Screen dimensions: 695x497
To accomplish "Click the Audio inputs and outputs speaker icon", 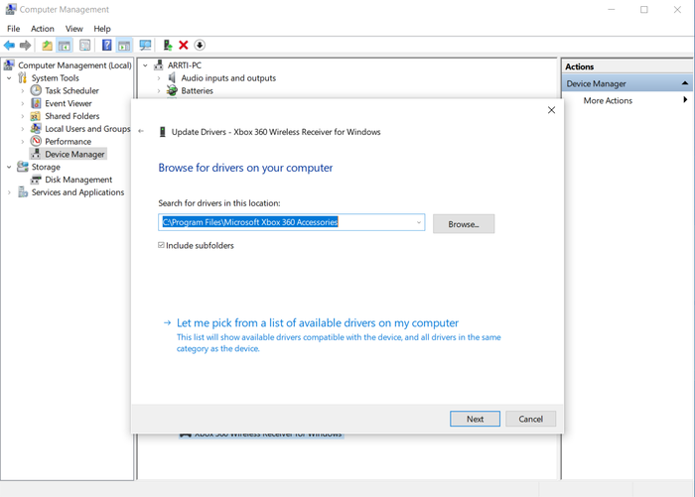I will click(x=172, y=78).
